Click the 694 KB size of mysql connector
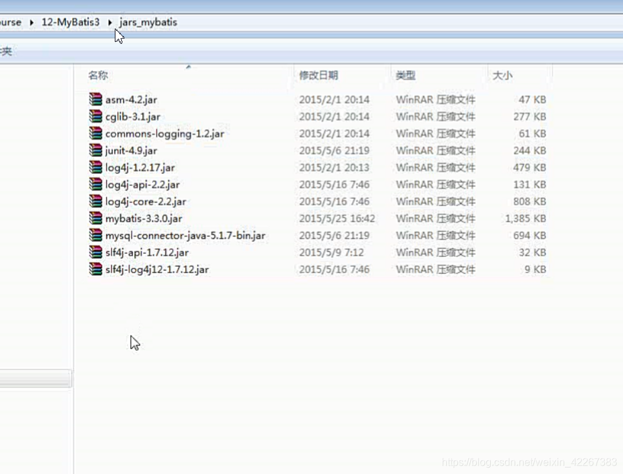This screenshot has height=474, width=623. tap(529, 236)
